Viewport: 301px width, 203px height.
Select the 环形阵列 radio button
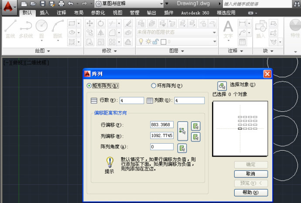(154, 86)
